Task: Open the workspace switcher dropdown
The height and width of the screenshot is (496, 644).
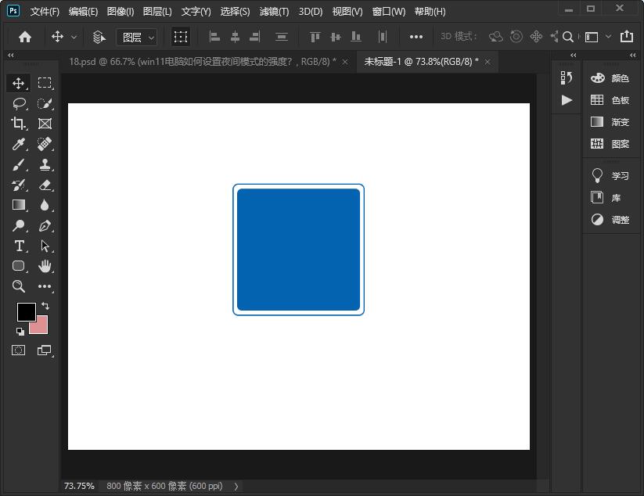Action: pos(595,37)
